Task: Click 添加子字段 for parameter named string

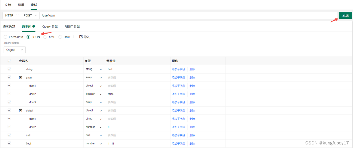Action: pyautogui.click(x=178, y=69)
